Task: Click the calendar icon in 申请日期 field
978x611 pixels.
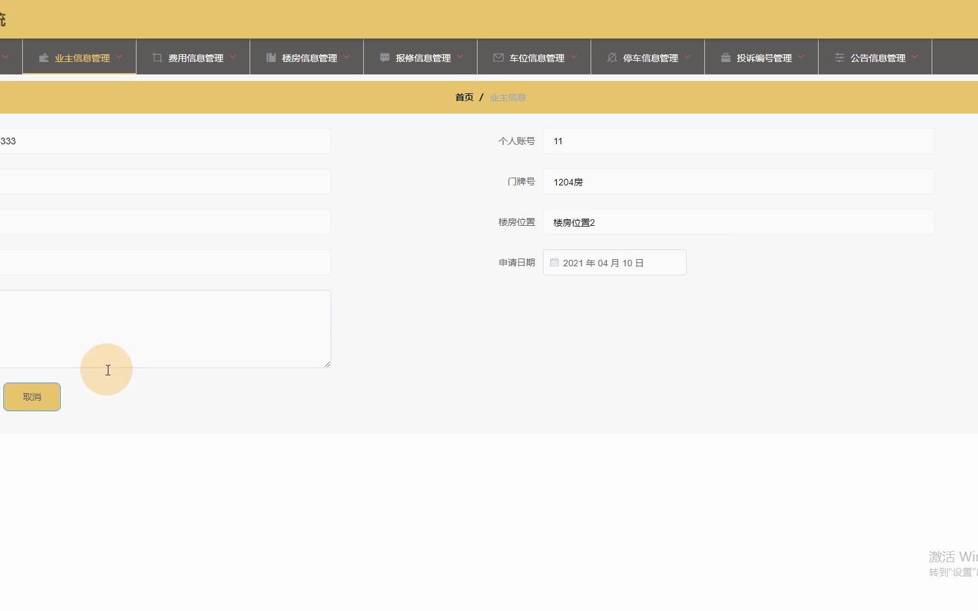Action: tap(554, 262)
